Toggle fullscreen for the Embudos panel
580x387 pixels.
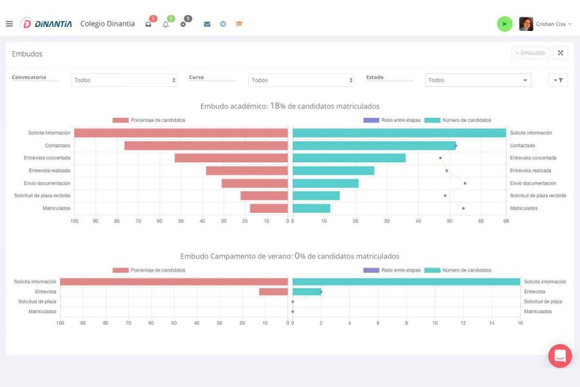[561, 53]
